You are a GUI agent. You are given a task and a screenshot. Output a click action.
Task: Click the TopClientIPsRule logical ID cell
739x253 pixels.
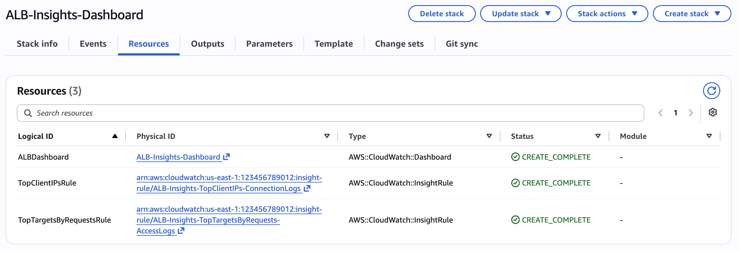pos(47,183)
